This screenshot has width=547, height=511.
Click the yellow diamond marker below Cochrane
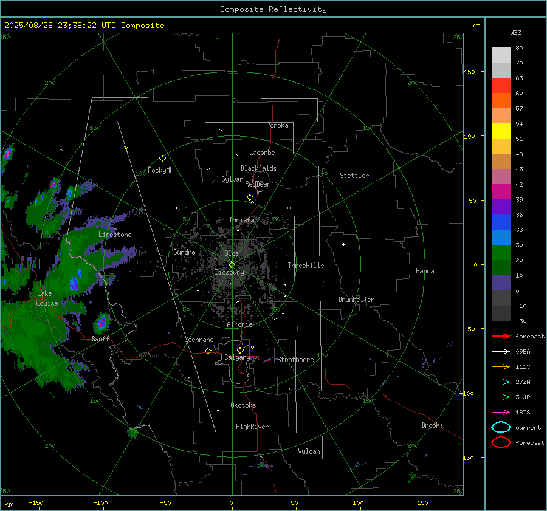[x=208, y=351]
